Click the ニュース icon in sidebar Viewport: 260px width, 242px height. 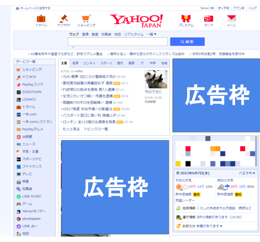(19, 144)
